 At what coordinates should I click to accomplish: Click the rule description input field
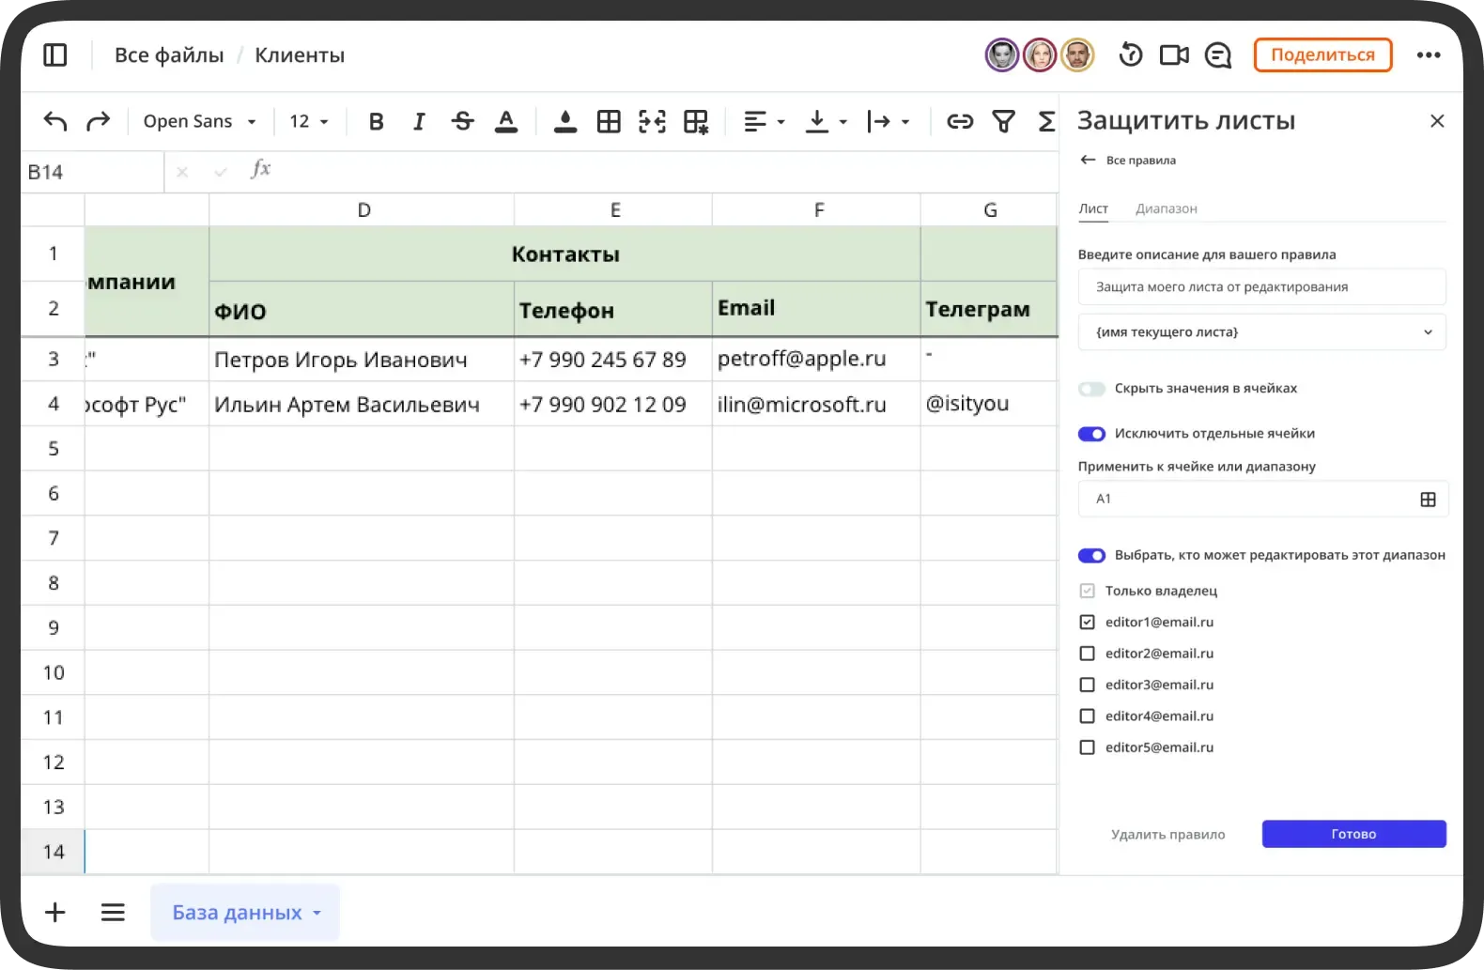pos(1261,287)
